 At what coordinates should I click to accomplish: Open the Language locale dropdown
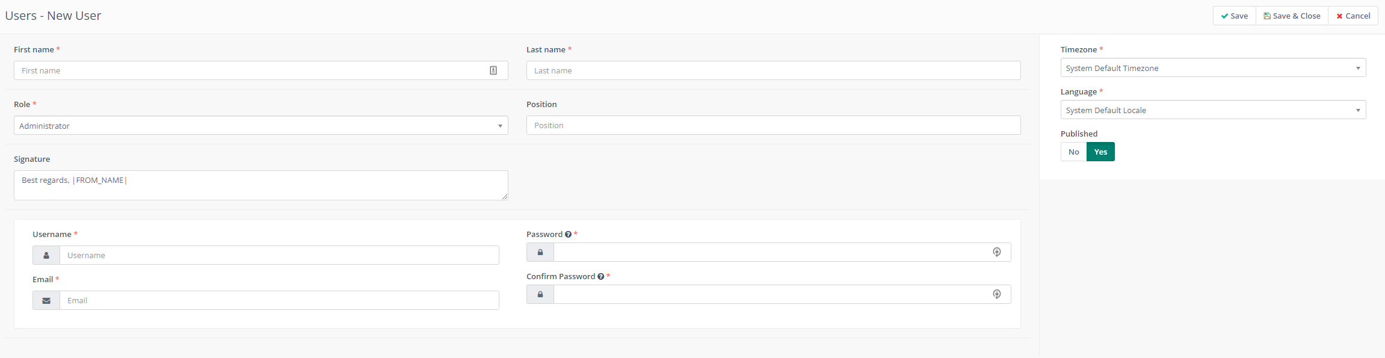point(1213,110)
